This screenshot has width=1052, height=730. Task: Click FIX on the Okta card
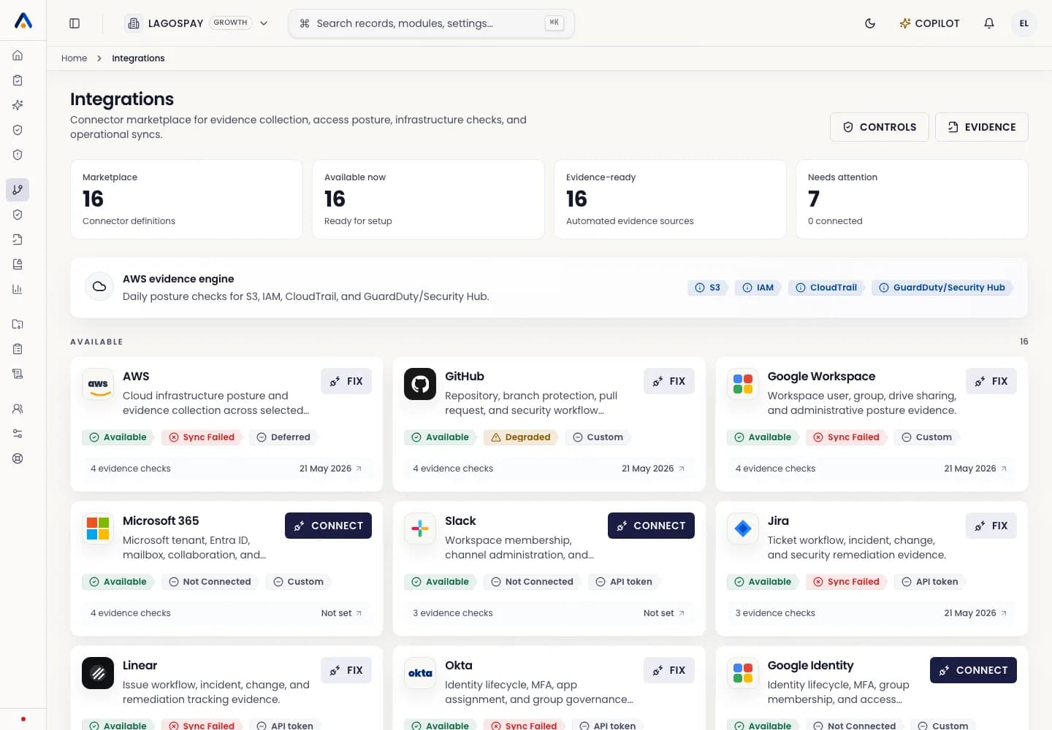(669, 670)
